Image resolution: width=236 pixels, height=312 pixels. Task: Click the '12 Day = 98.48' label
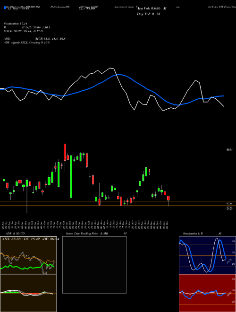[x=18, y=9]
